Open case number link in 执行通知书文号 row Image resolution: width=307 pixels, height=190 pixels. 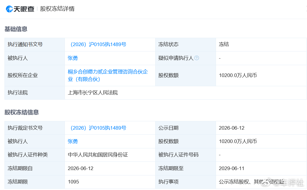point(98,44)
